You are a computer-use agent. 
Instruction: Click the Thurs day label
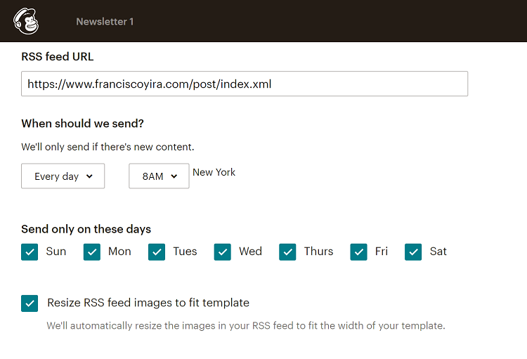tap(319, 252)
